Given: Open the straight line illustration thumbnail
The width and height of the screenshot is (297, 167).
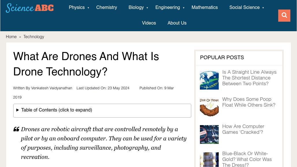Looking at the screenshot, I should coord(209,80).
